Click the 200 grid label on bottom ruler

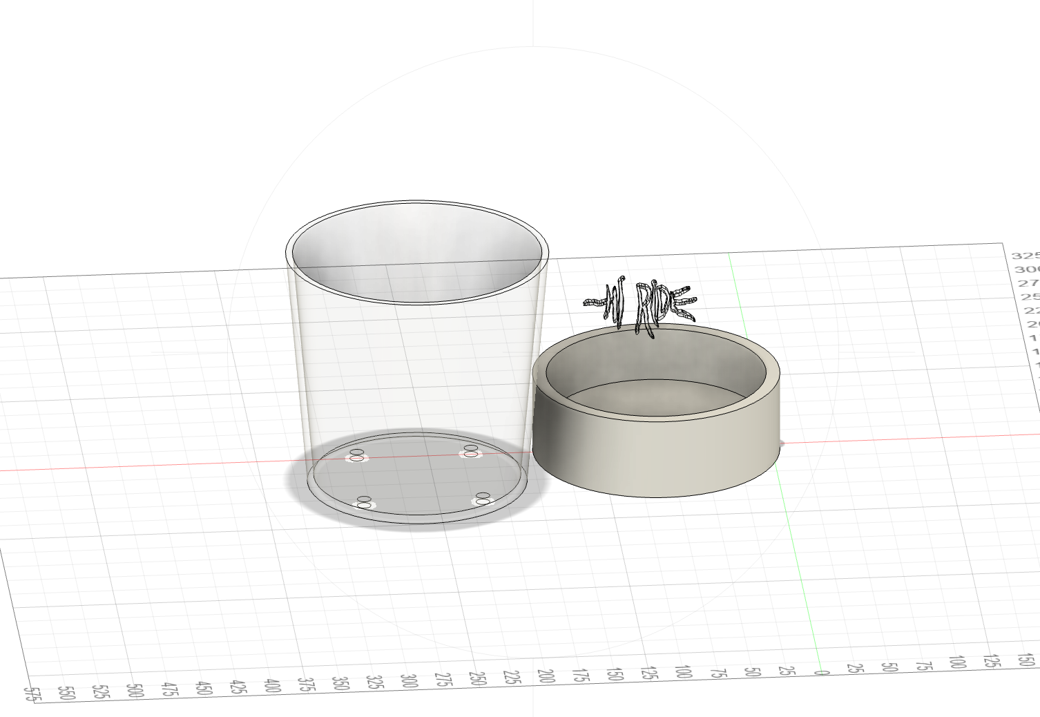click(x=546, y=676)
